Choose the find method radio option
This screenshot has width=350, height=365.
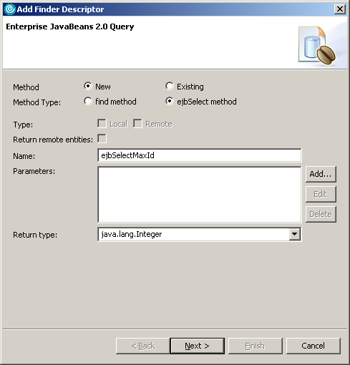pyautogui.click(x=88, y=101)
